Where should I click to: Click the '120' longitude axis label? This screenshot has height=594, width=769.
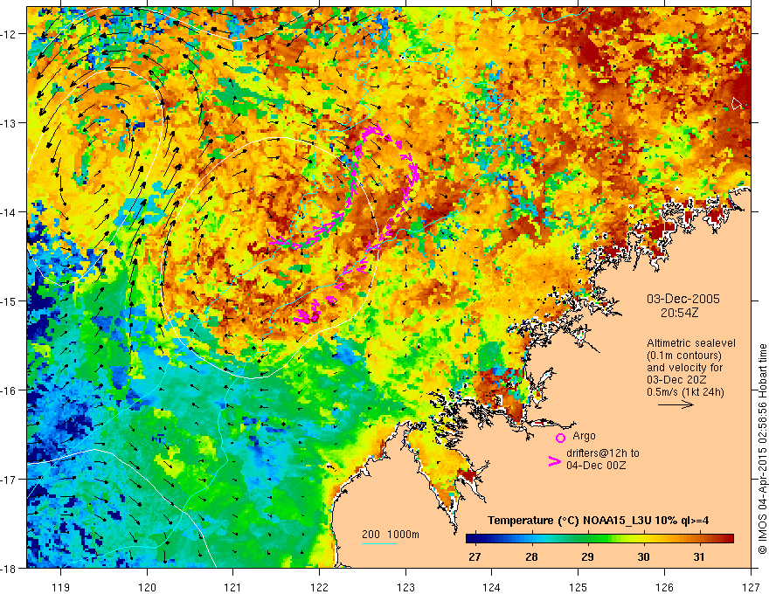147,587
